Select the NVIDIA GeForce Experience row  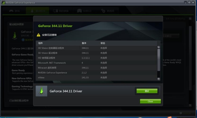pyautogui.click(x=96, y=73)
